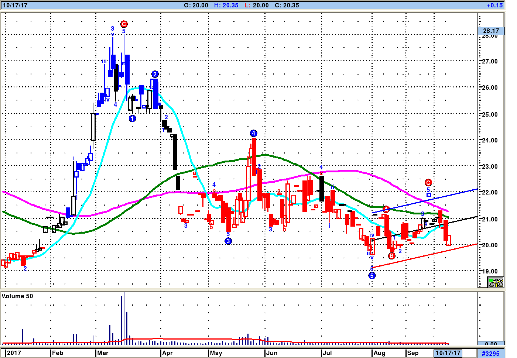Select the circled blue wave 1 marker

(x=133, y=118)
